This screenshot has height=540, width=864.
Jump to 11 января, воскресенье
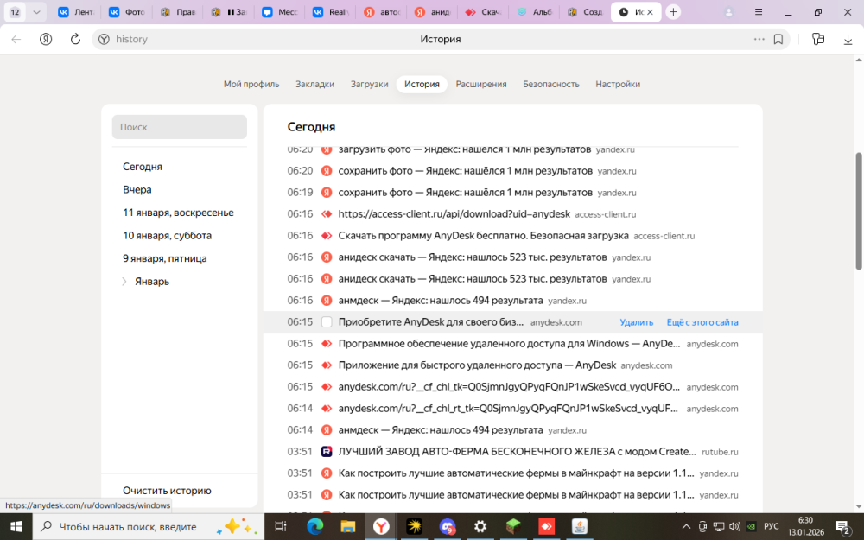pos(178,213)
